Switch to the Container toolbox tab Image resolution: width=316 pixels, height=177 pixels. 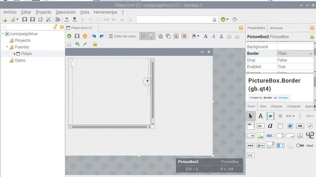[x=294, y=106]
